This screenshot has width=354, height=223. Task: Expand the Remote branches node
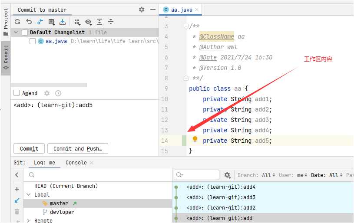pyautogui.click(x=28, y=220)
